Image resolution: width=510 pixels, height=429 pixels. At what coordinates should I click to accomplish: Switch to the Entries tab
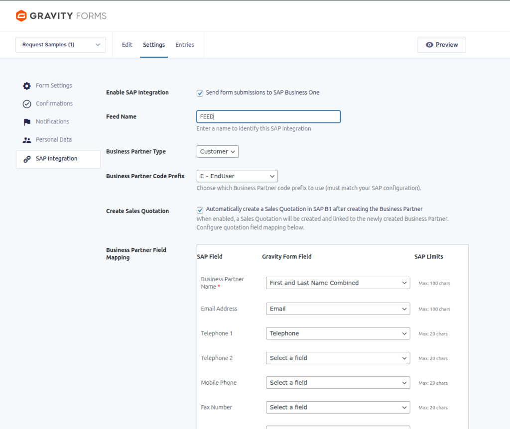[x=185, y=44]
